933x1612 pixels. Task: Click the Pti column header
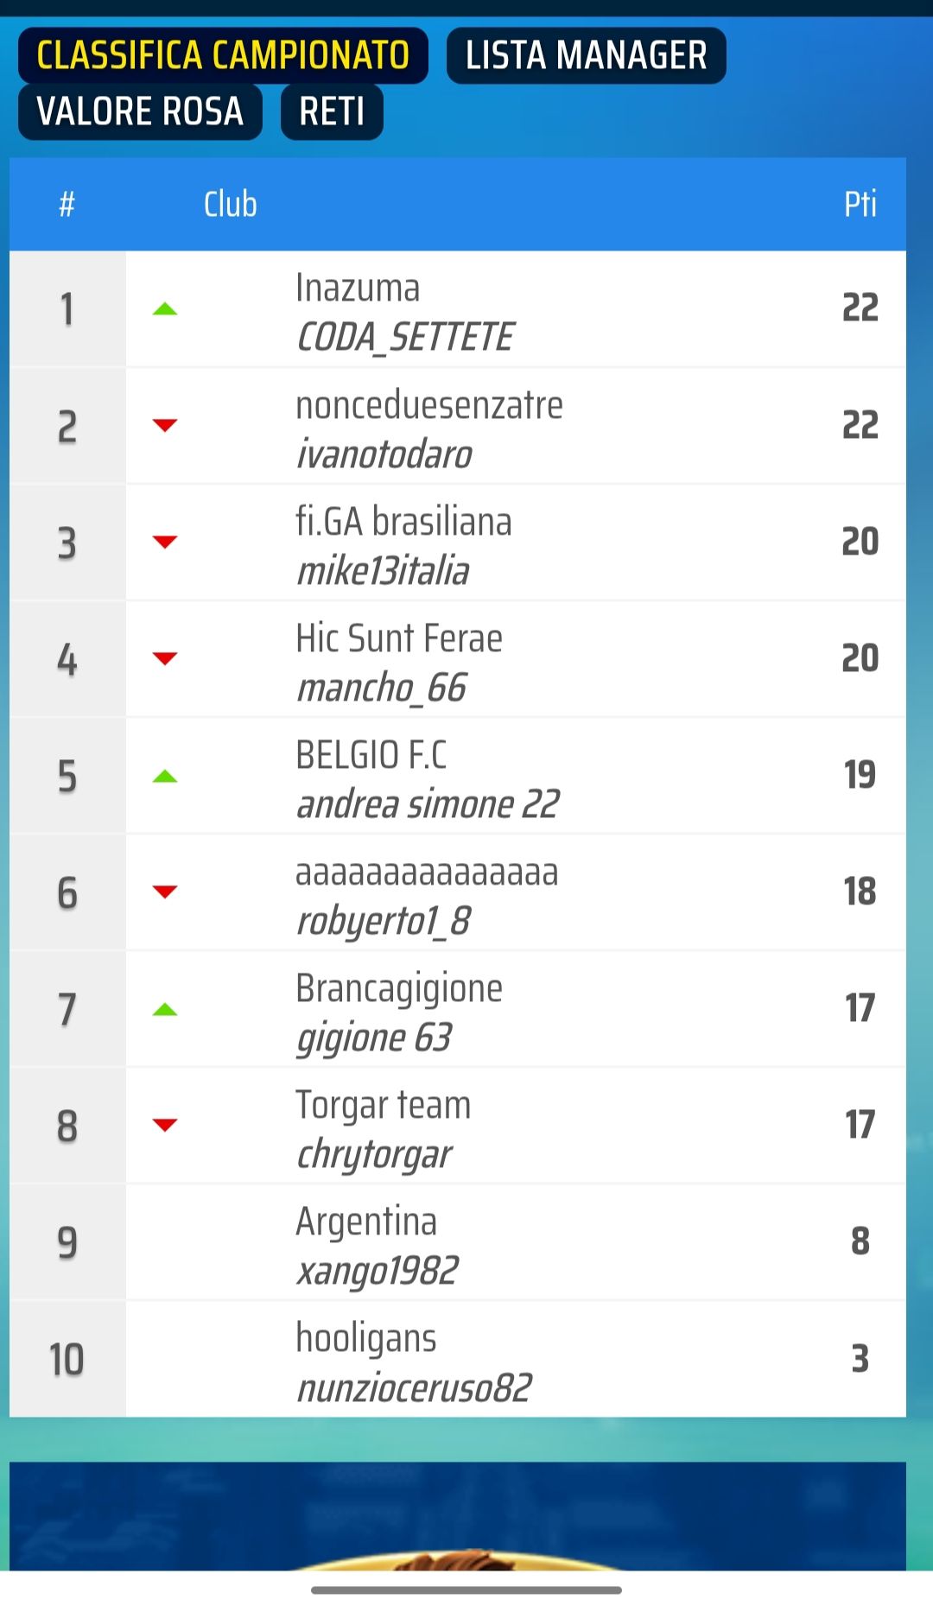coord(860,205)
